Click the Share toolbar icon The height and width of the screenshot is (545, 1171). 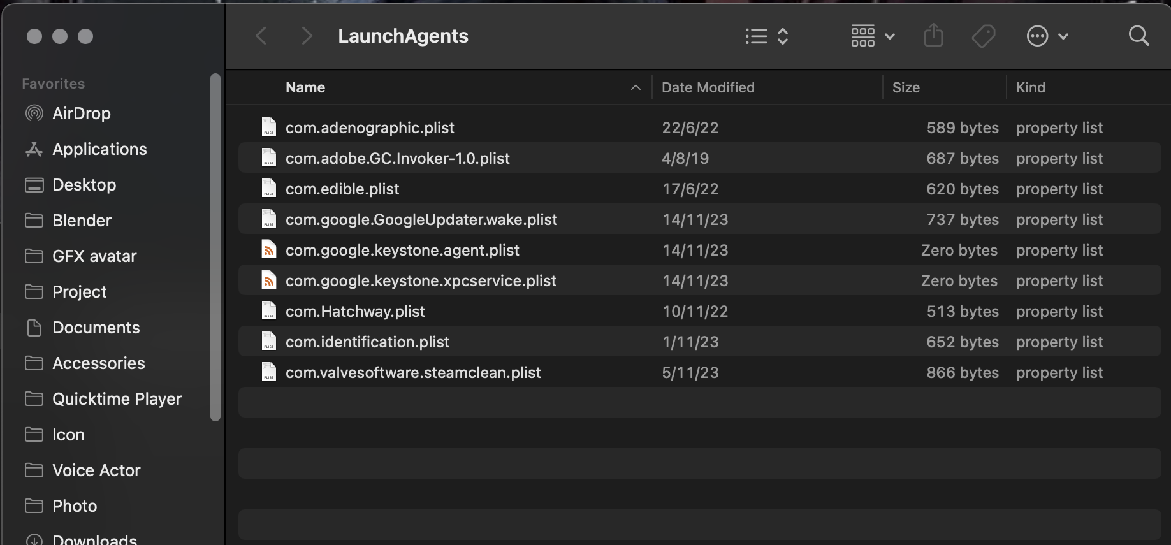click(x=933, y=36)
